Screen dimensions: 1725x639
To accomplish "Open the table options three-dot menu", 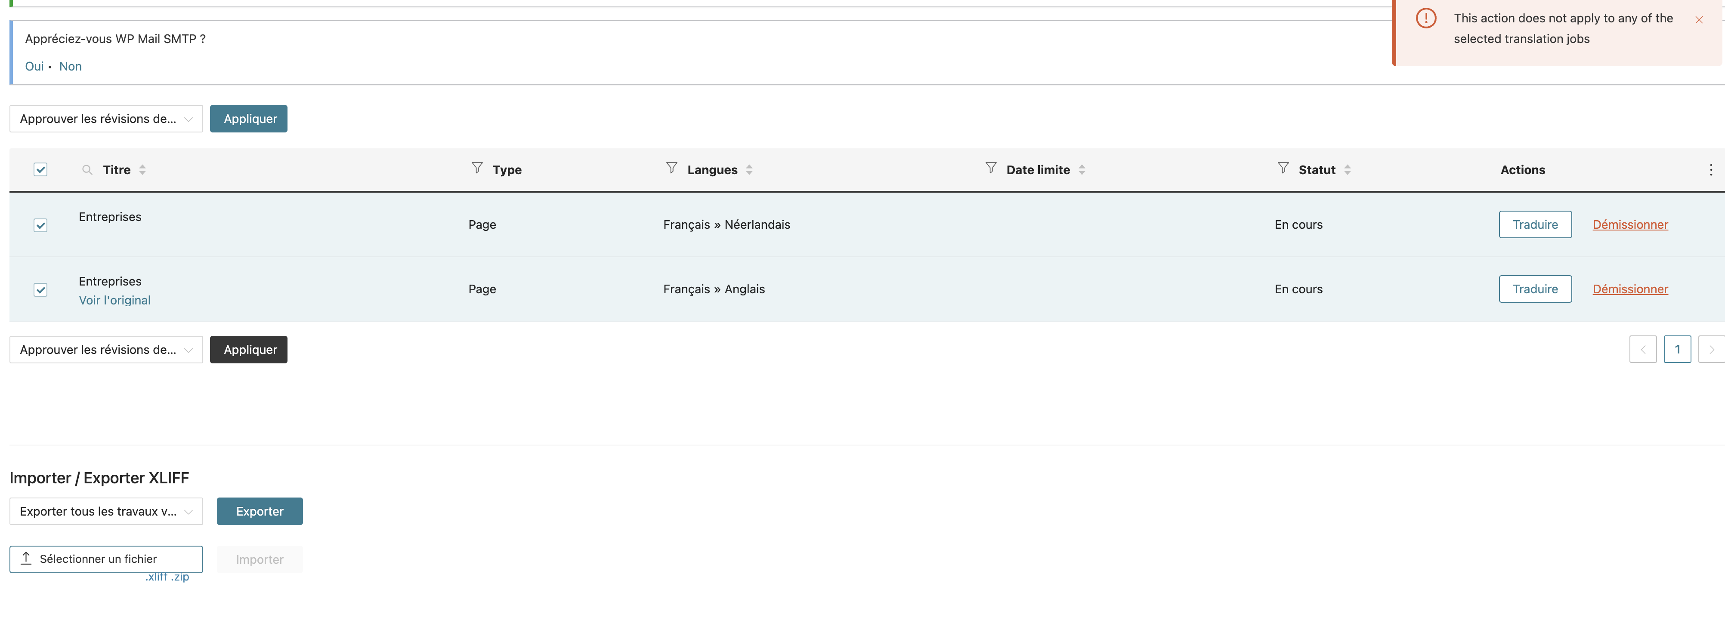I will point(1711,170).
